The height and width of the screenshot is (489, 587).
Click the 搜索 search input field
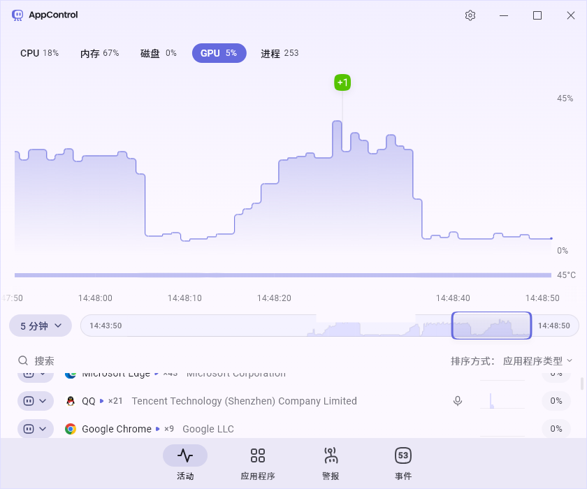click(x=140, y=360)
